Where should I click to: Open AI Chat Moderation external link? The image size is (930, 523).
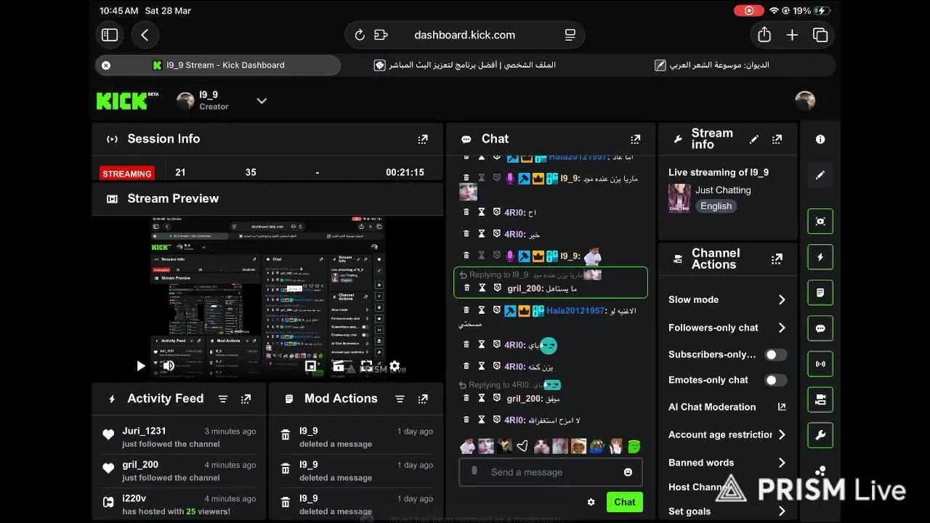pos(782,407)
